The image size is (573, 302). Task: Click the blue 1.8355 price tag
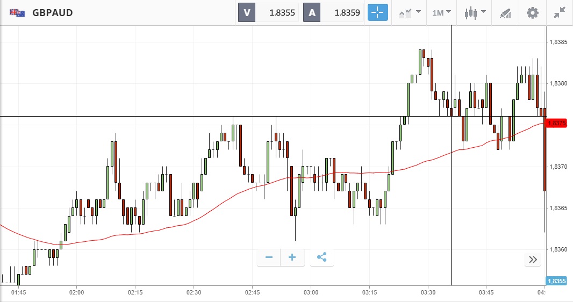click(x=557, y=281)
